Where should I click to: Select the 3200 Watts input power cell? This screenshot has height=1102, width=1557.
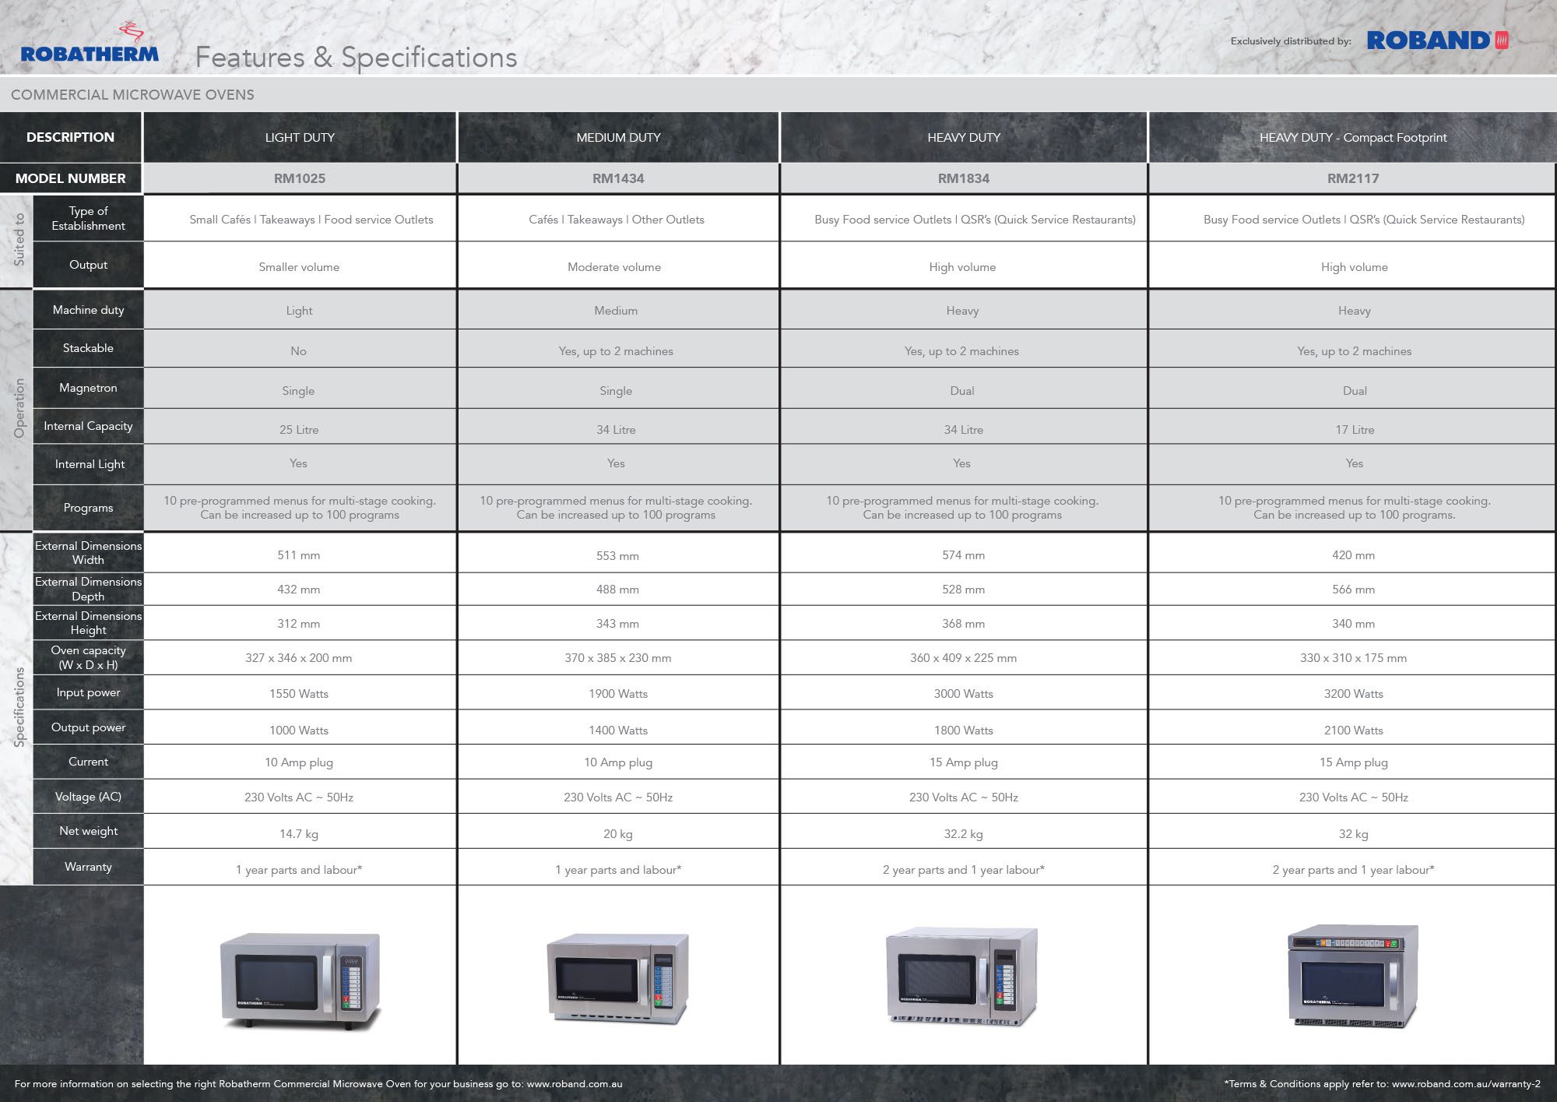[1353, 693]
